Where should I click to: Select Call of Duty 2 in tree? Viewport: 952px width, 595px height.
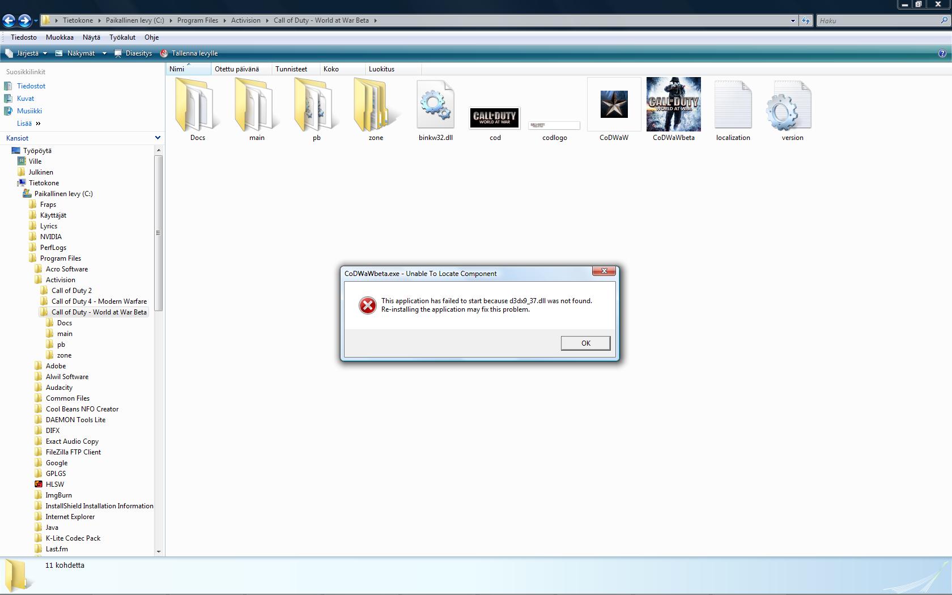71,291
